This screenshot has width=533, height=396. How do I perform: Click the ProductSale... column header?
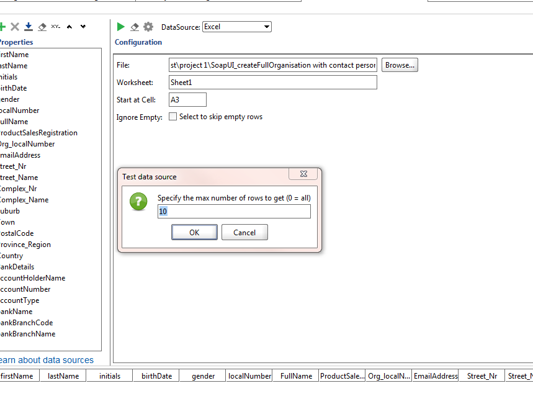point(343,376)
